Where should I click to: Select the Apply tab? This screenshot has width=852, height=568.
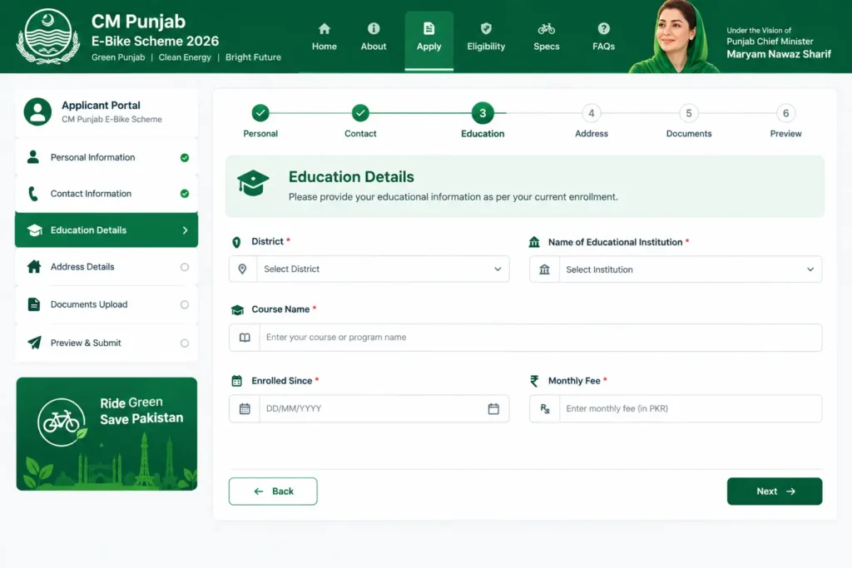click(x=428, y=40)
